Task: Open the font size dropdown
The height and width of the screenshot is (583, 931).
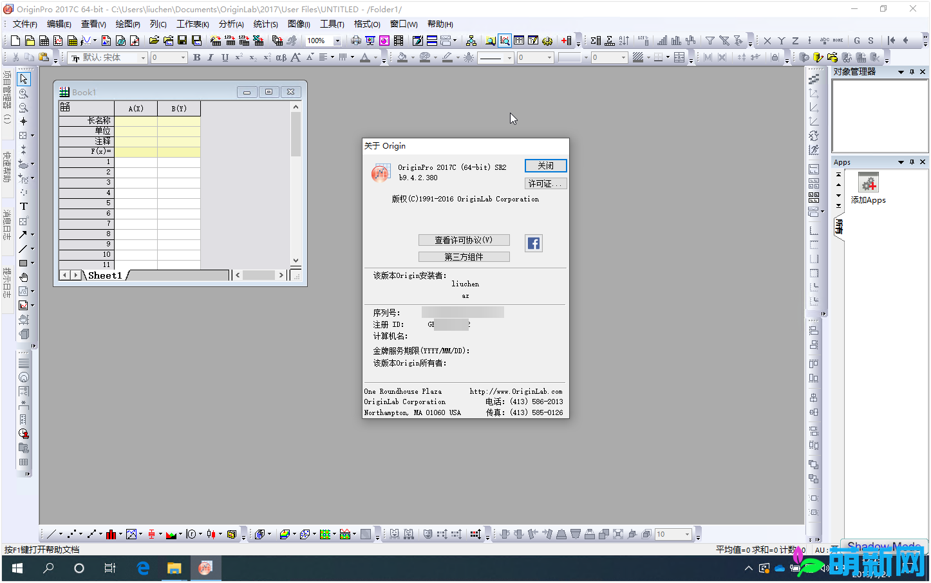Action: click(183, 57)
